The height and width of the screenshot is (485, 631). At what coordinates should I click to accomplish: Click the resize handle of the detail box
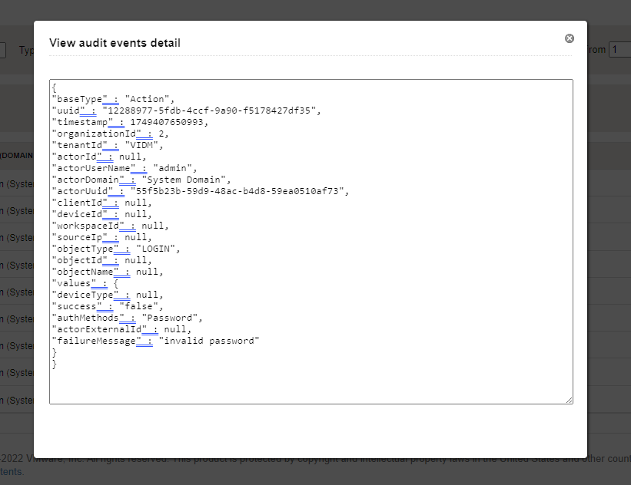570,399
